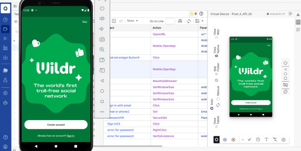
Task: Raise volume in emulator sidebar
Action: [102, 18]
